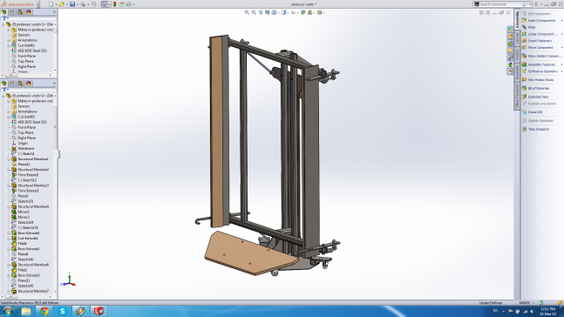Open the Select tool dropdown arrow
564x317 pixels.
click(x=109, y=4)
